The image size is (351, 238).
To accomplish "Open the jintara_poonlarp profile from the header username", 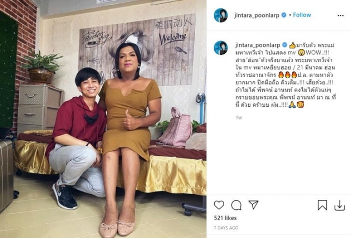I will 257,15.
